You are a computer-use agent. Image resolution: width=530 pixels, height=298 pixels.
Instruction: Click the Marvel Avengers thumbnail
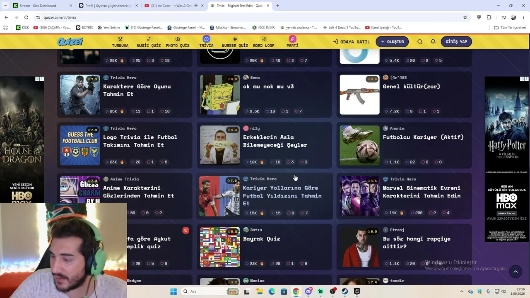[x=359, y=196]
